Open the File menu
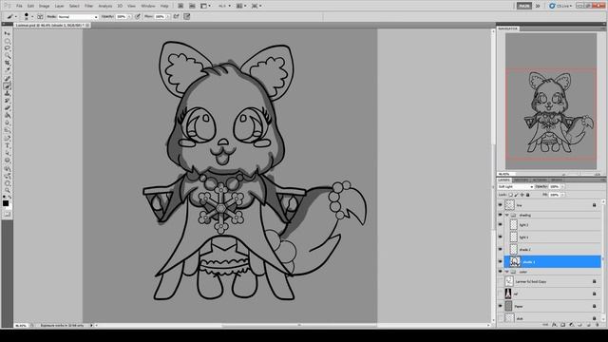The height and width of the screenshot is (342, 608). coord(19,7)
